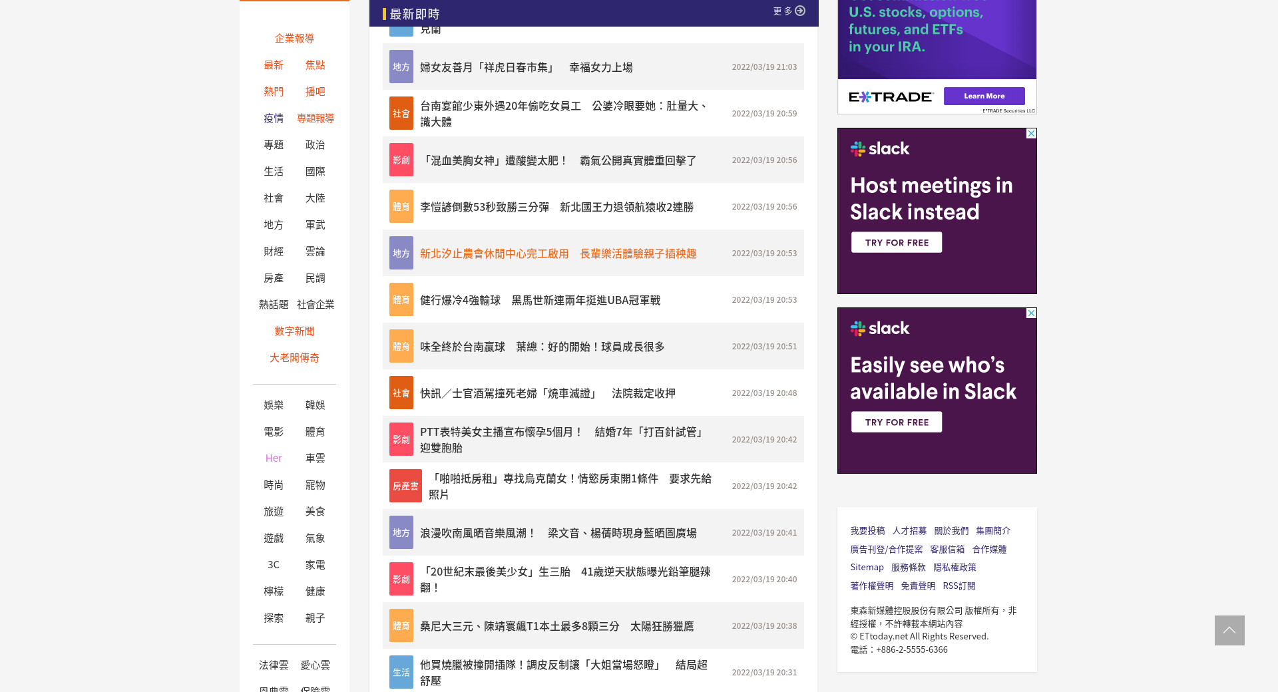Click 體育 tag on the 李愷諺 story

point(401,206)
